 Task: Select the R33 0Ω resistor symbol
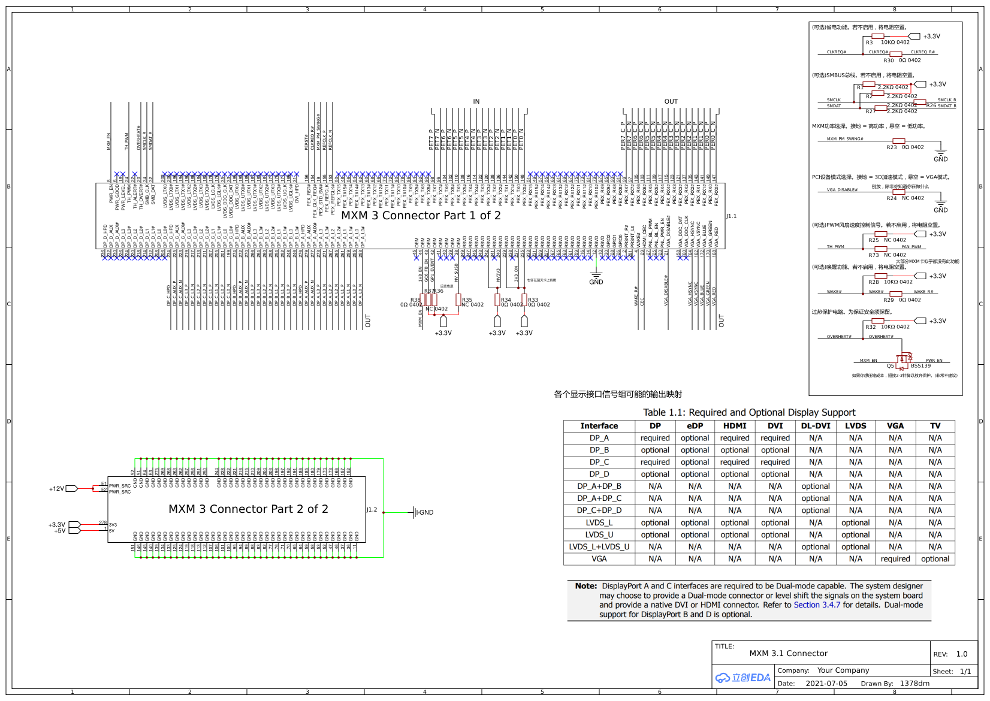tap(524, 300)
